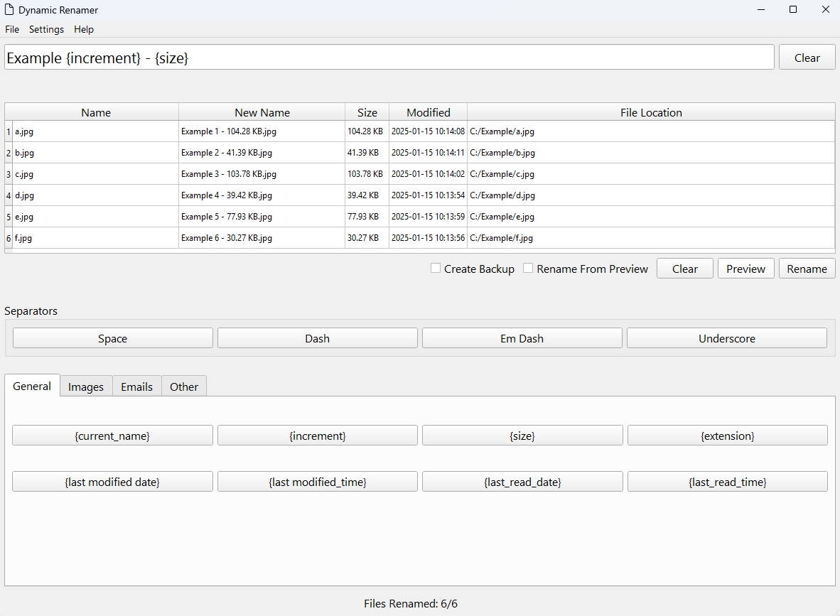This screenshot has width=840, height=616.
Task: Switch to the Other tab
Action: coord(184,387)
